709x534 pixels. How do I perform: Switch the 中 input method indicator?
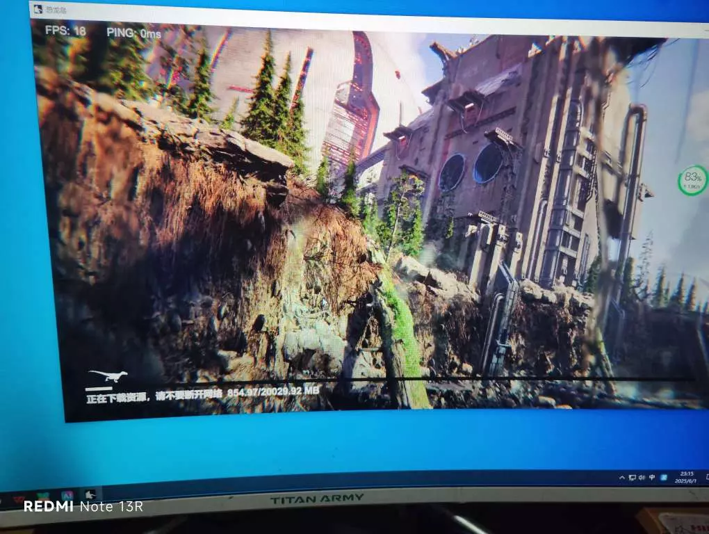coord(652,478)
